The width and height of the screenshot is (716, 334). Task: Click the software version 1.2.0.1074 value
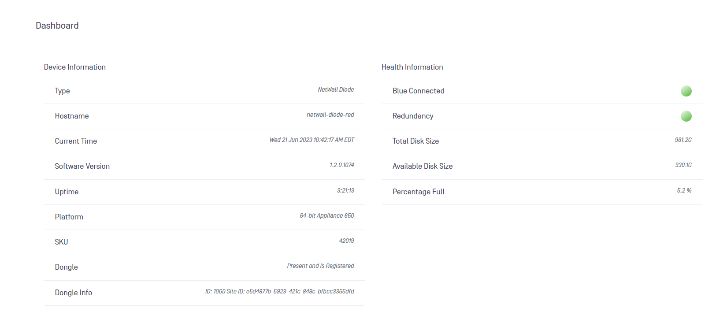click(342, 165)
